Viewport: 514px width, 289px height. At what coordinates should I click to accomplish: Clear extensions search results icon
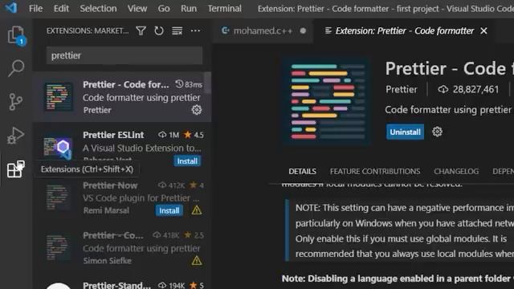coord(177,31)
